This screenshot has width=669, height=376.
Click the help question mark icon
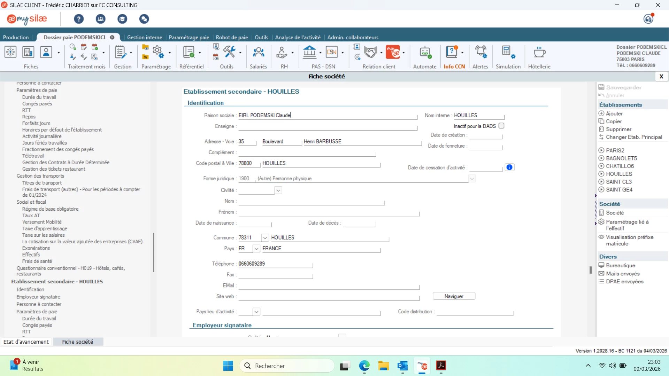[79, 19]
